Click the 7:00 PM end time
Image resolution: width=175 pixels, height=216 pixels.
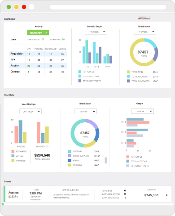pyautogui.click(x=35, y=193)
